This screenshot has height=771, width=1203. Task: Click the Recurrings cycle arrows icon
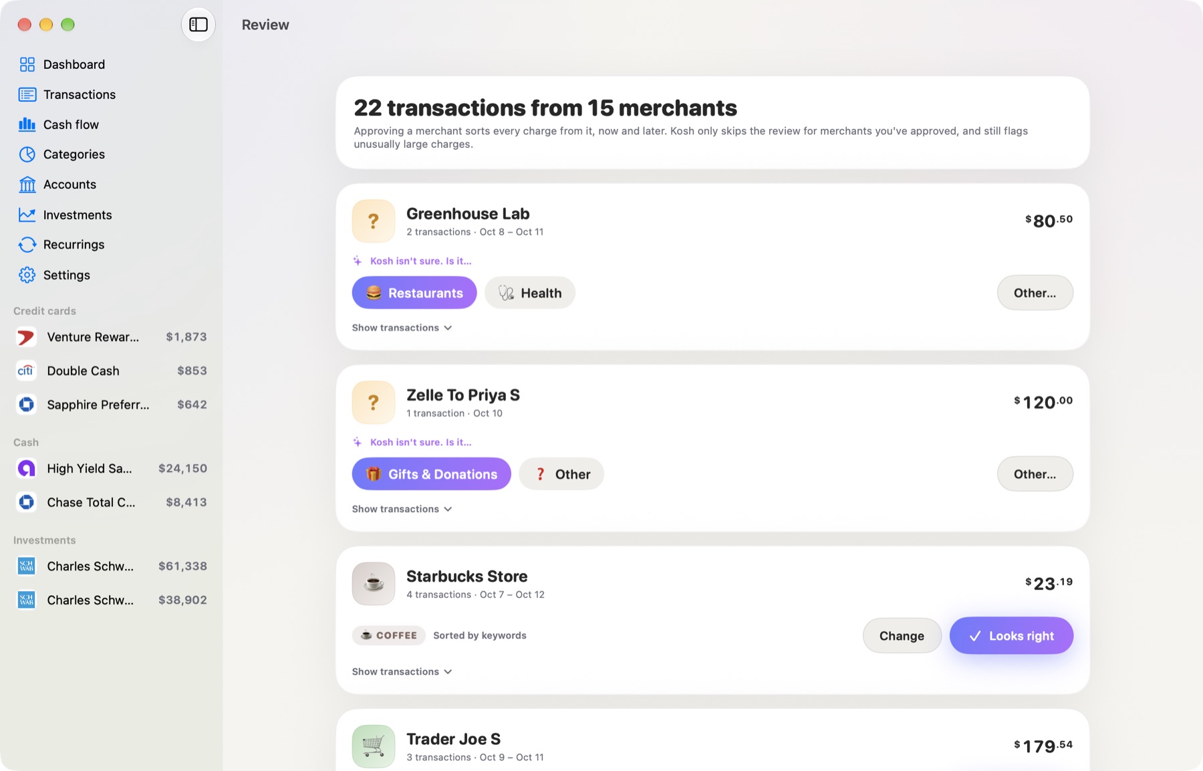click(27, 245)
